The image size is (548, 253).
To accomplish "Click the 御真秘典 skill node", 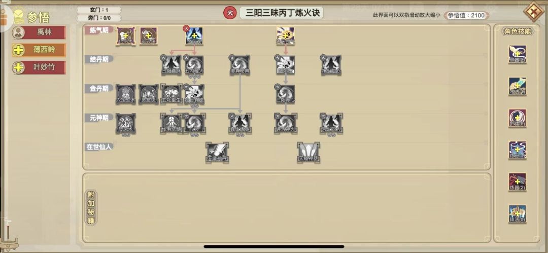I will (x=239, y=65).
